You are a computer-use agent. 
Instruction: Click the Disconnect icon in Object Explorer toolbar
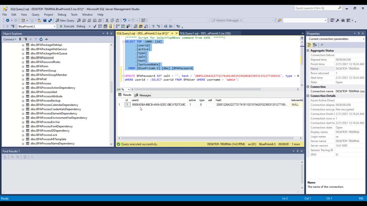coord(25,39)
